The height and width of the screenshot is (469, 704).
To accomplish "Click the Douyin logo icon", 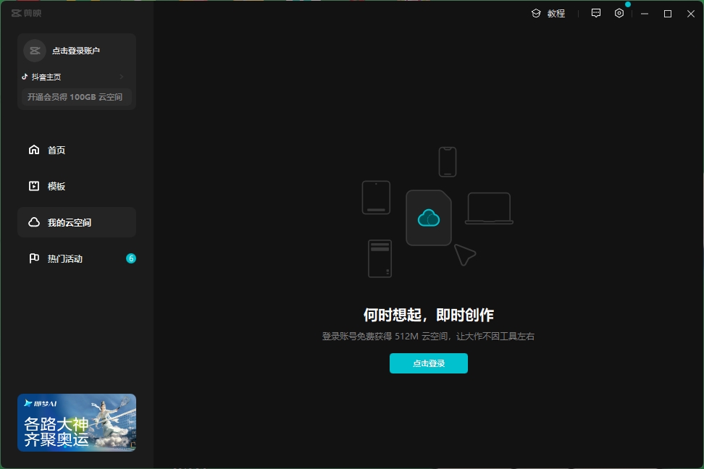I will pyautogui.click(x=25, y=77).
